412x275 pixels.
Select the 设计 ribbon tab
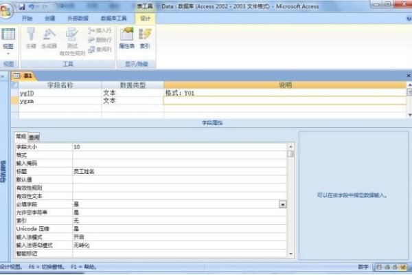point(145,18)
